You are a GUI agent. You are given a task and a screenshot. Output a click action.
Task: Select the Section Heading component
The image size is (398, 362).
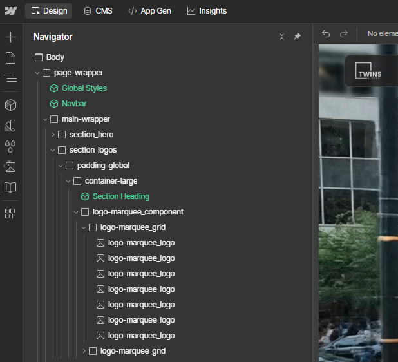[121, 196]
